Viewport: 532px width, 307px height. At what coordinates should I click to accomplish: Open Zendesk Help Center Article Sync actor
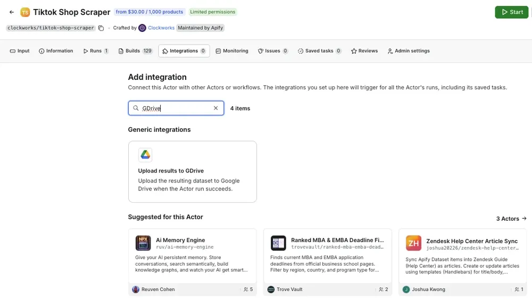(x=462, y=262)
